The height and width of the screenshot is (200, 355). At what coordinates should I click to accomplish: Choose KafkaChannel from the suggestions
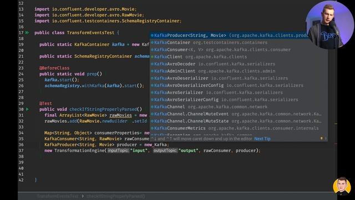239,107
